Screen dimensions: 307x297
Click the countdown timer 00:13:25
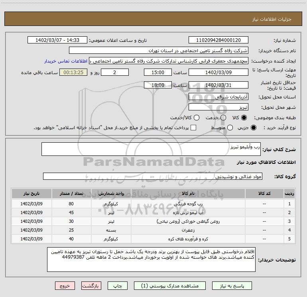click(73, 72)
